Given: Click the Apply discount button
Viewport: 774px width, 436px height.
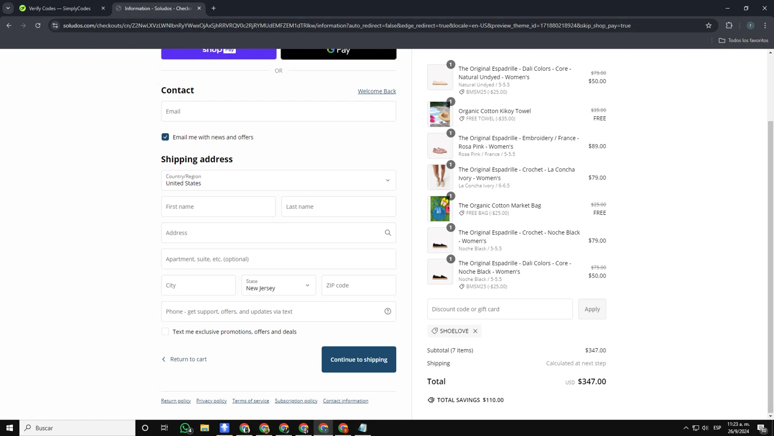Looking at the screenshot, I should click(592, 309).
